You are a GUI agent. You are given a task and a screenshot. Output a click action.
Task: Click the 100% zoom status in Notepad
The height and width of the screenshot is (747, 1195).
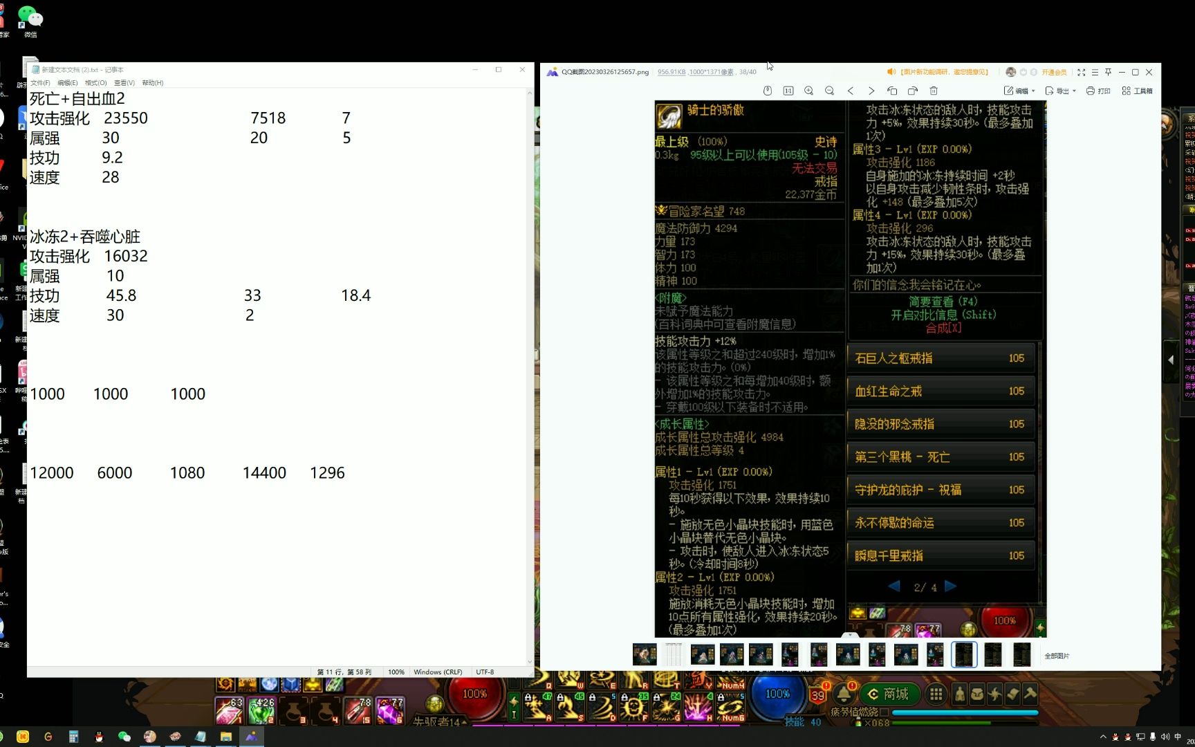coord(396,672)
